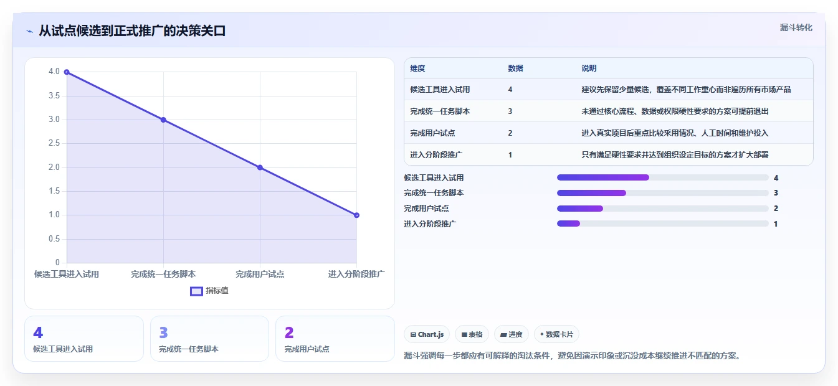The image size is (838, 386).
Task: Open the data card showing 3 完成统一任务脚本
Action: (209, 339)
